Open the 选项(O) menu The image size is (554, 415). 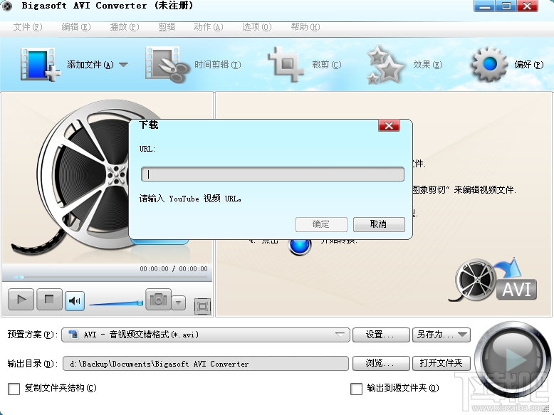257,27
